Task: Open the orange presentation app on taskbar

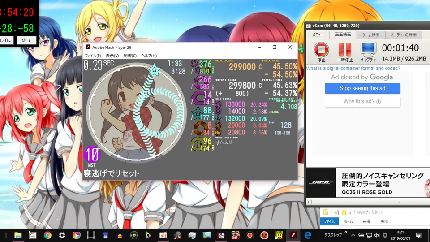Action: [x=163, y=235]
